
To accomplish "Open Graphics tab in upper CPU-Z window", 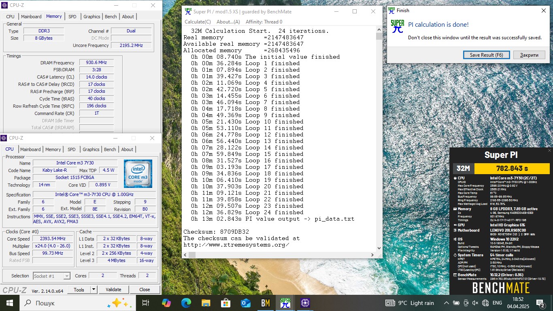I will [x=92, y=17].
